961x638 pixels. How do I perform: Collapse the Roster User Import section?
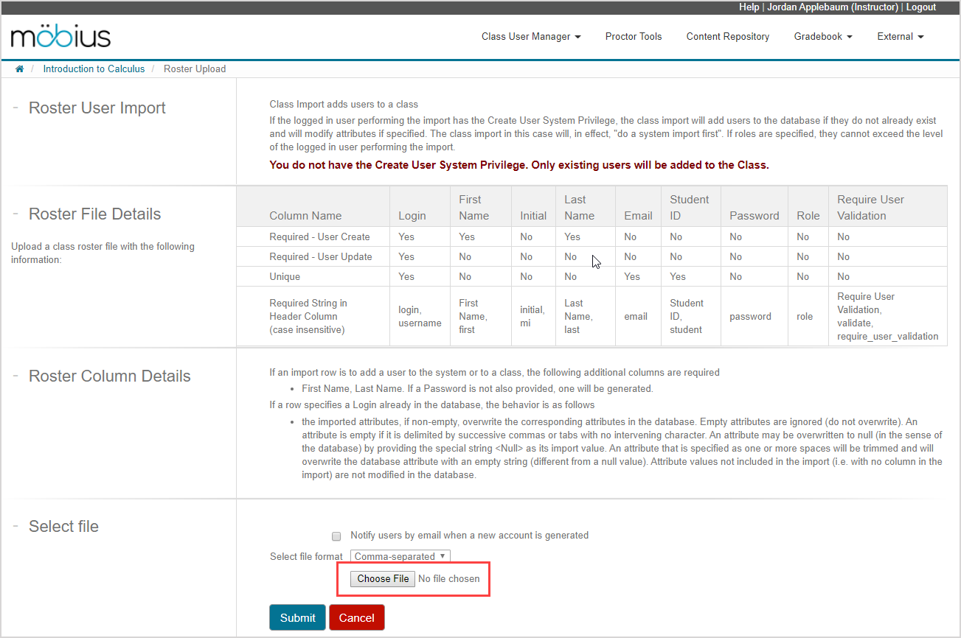point(15,108)
